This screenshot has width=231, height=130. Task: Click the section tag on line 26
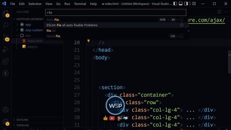click(x=112, y=87)
